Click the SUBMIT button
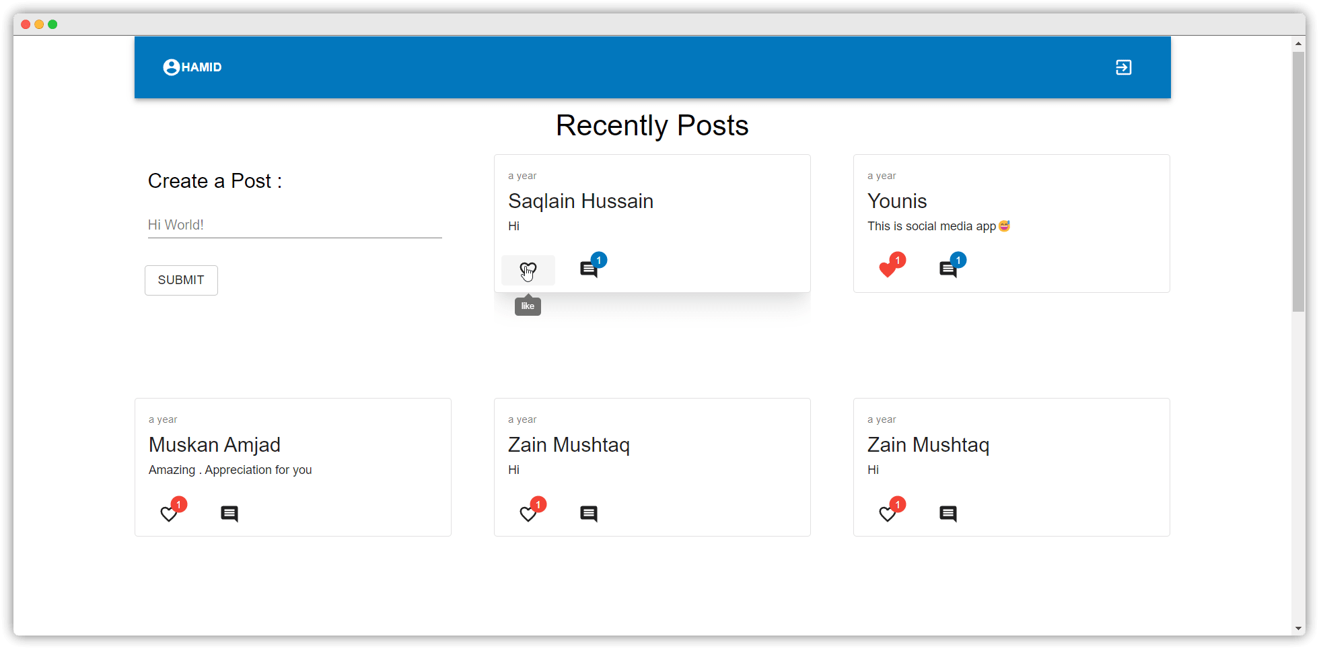1319x649 pixels. click(x=181, y=280)
